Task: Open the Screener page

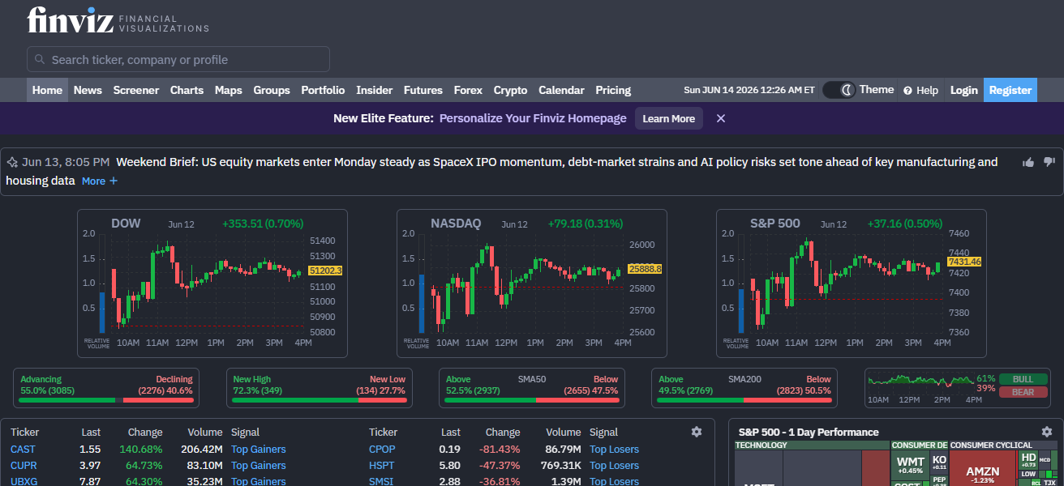Action: click(135, 90)
